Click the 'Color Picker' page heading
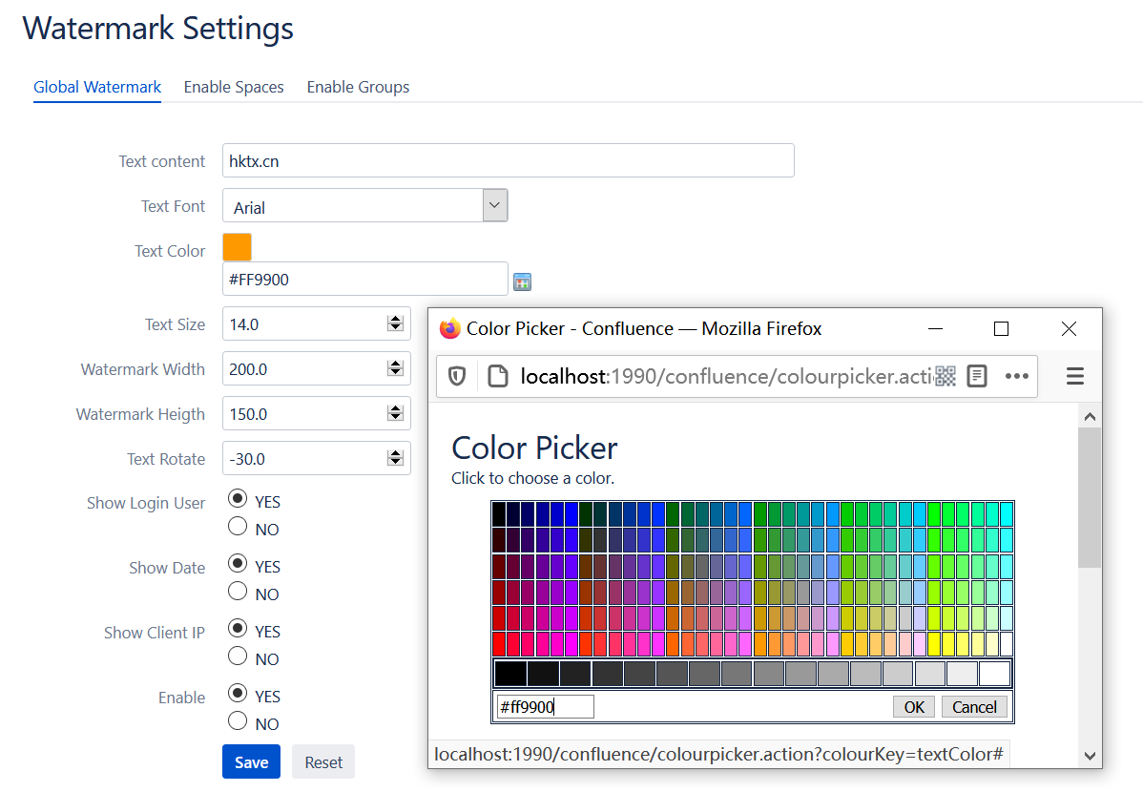 click(x=534, y=448)
